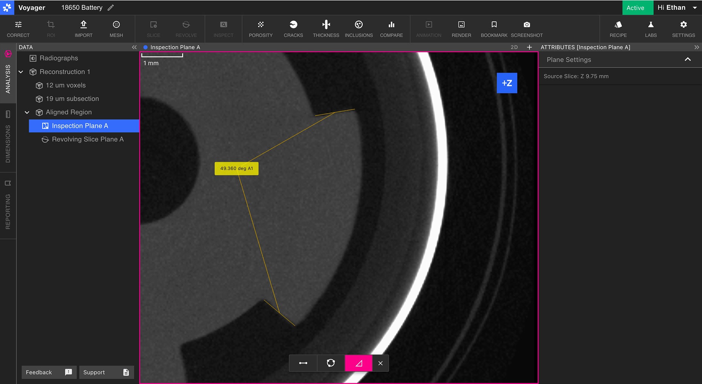The height and width of the screenshot is (384, 702).
Task: Collapse the Plane Settings section
Action: click(688, 59)
